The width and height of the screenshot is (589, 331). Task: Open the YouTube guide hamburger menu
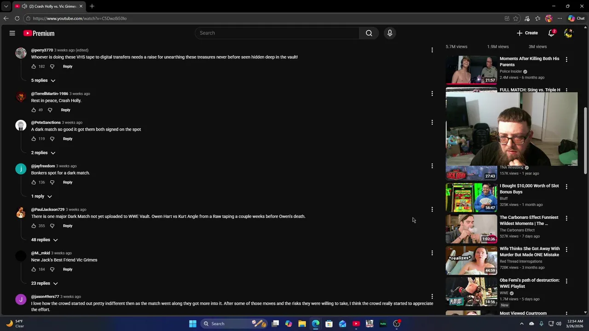point(12,33)
